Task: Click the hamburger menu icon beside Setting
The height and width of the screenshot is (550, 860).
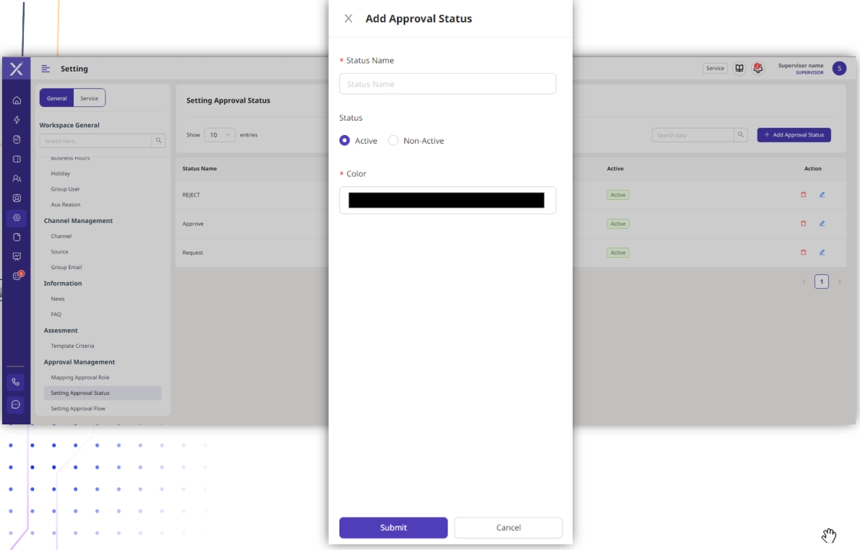Action: [x=45, y=69]
